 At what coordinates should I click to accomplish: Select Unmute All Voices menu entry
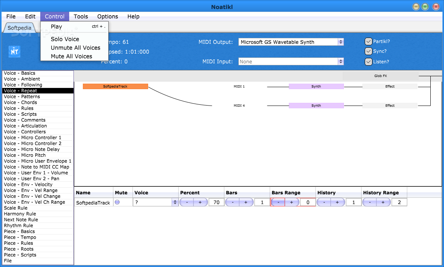click(75, 48)
